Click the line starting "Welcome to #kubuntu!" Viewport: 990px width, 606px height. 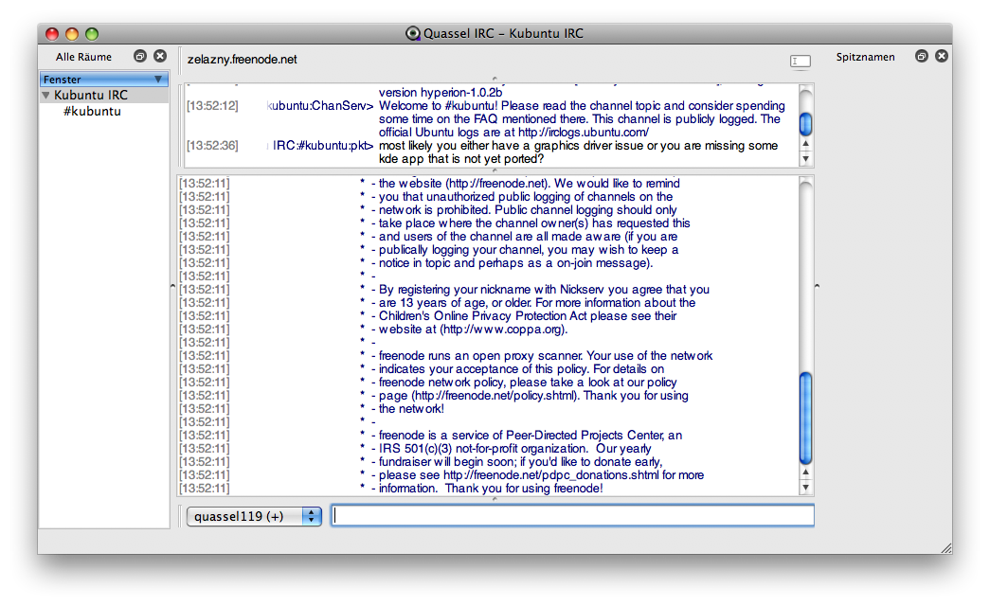(x=582, y=106)
